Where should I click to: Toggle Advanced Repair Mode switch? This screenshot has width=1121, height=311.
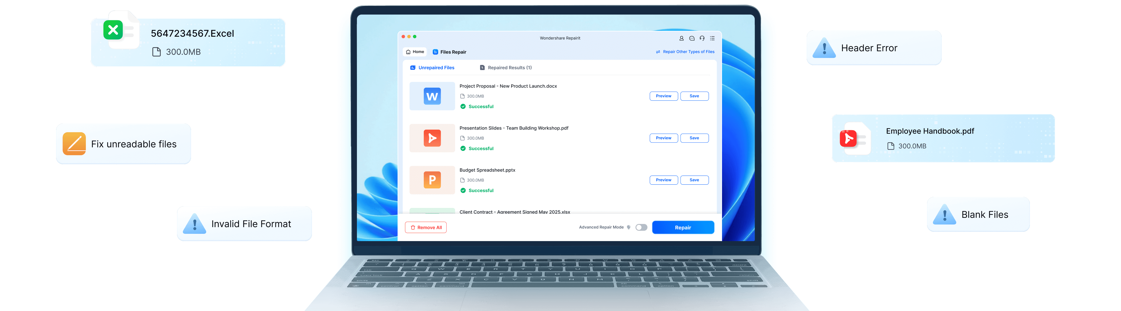[x=641, y=227]
